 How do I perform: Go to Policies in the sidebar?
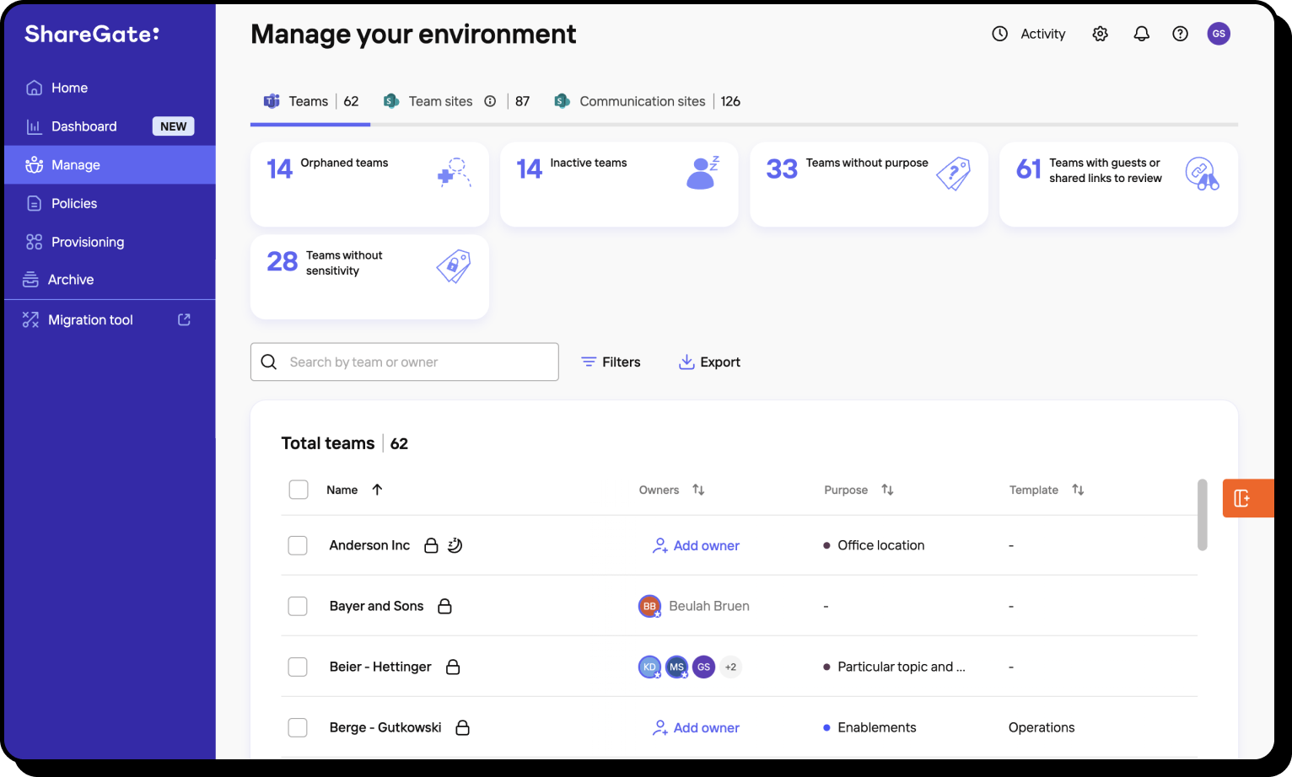click(x=110, y=203)
